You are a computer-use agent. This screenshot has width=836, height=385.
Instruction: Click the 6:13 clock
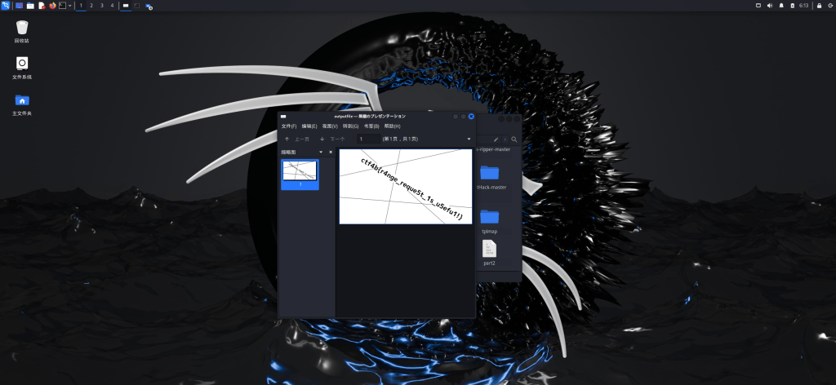point(803,6)
